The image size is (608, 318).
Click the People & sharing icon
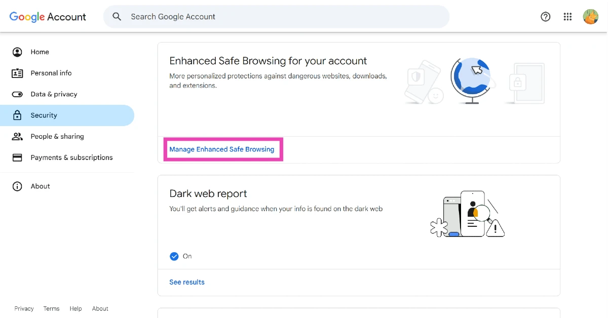pyautogui.click(x=17, y=137)
